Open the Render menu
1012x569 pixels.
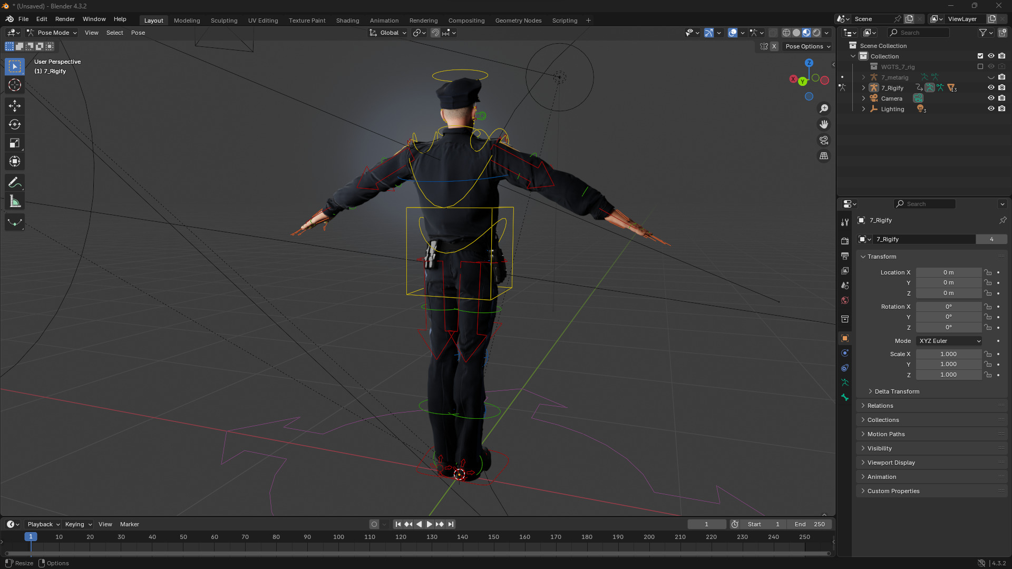point(65,19)
